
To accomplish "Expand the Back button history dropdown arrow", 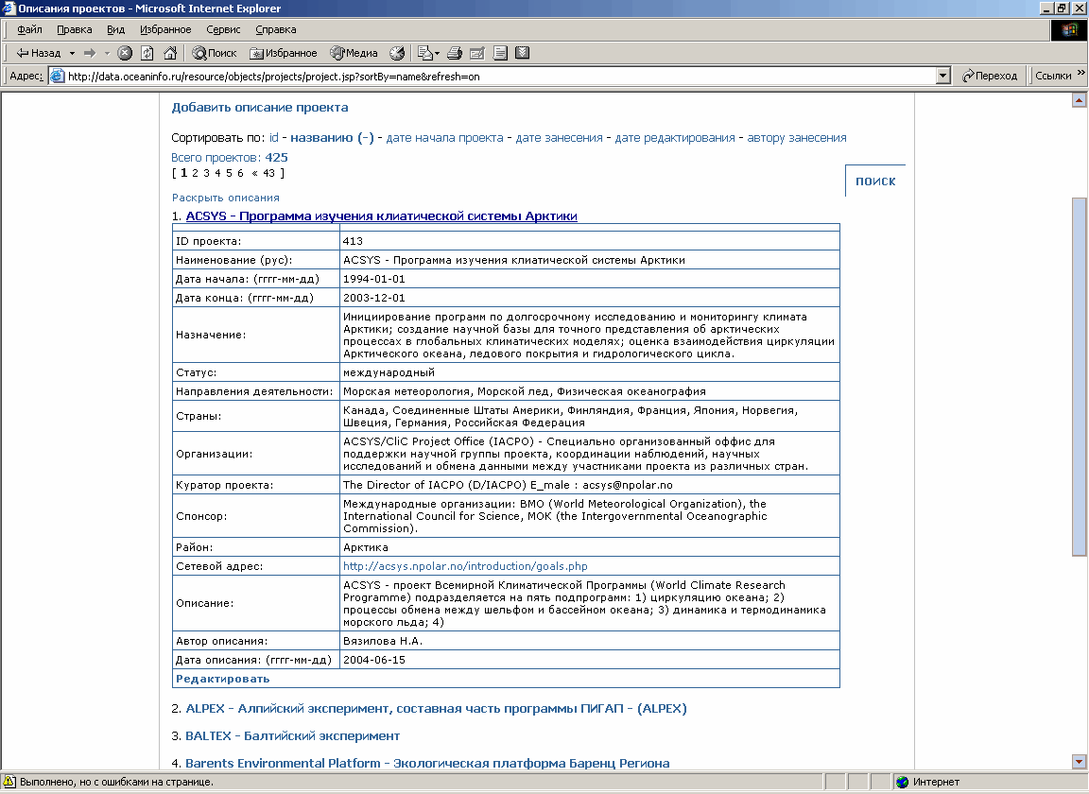I will [72, 53].
